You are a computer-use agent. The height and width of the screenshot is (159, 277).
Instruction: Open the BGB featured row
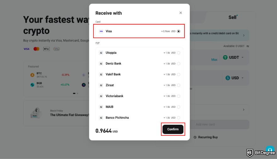pyautogui.click(x=50, y=85)
